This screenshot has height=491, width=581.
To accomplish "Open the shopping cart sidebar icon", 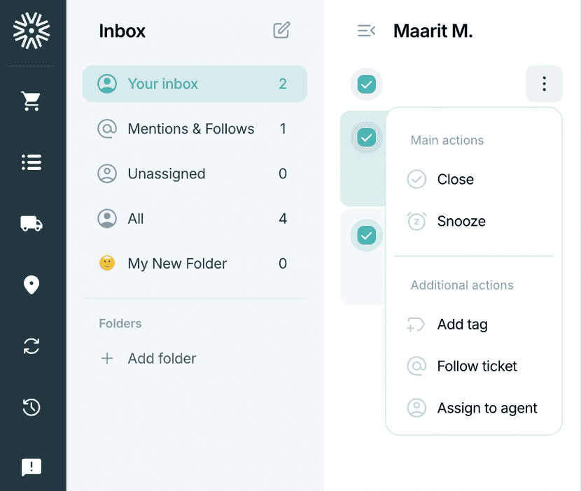I will tap(31, 101).
